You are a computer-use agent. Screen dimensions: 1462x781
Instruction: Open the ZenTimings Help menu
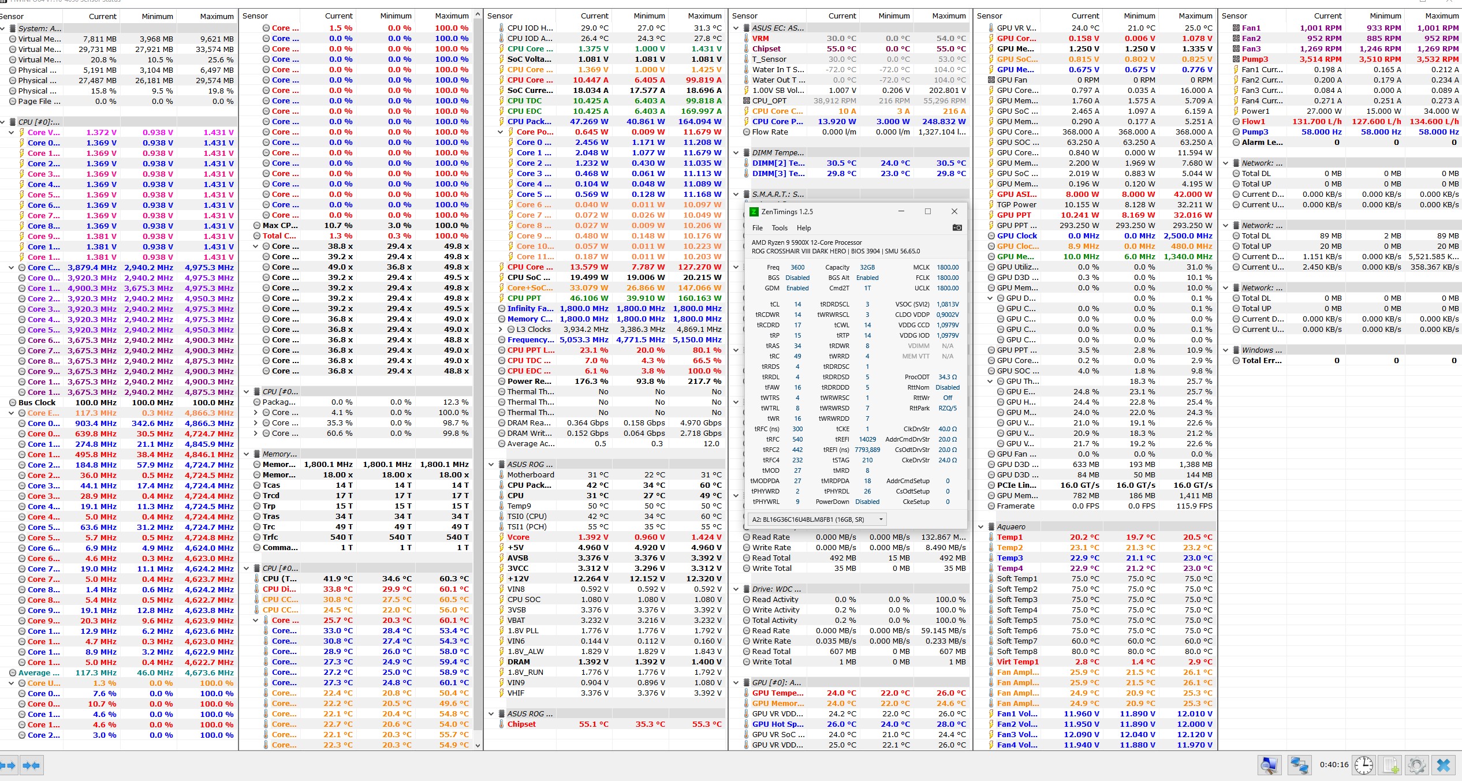(x=804, y=228)
